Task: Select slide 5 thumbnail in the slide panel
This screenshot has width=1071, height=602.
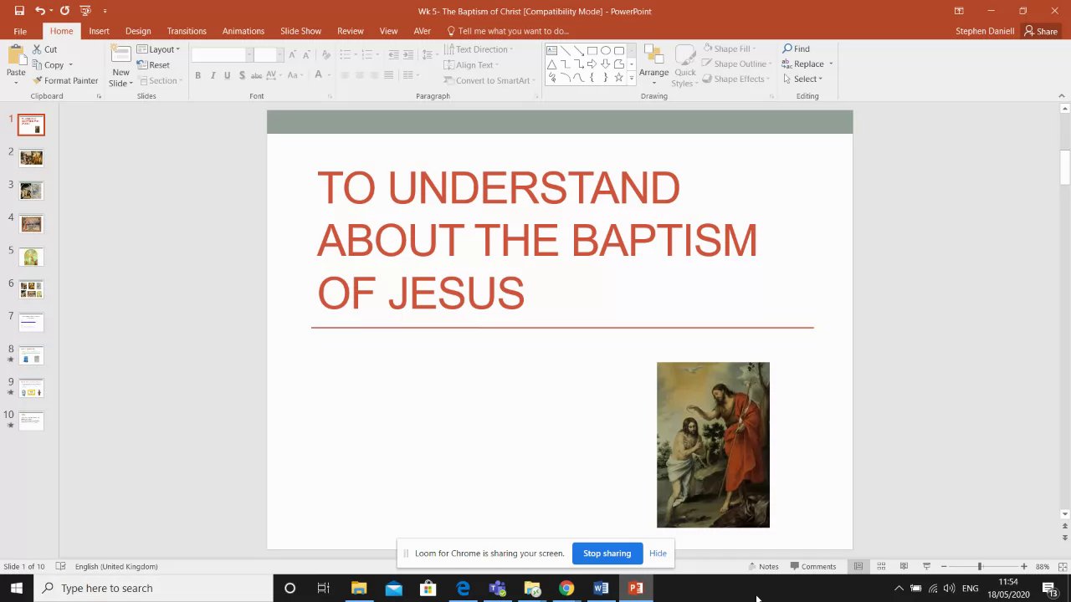Action: click(31, 257)
